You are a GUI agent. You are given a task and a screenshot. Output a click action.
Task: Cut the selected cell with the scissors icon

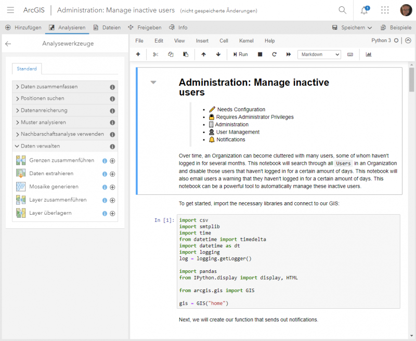(x=154, y=54)
